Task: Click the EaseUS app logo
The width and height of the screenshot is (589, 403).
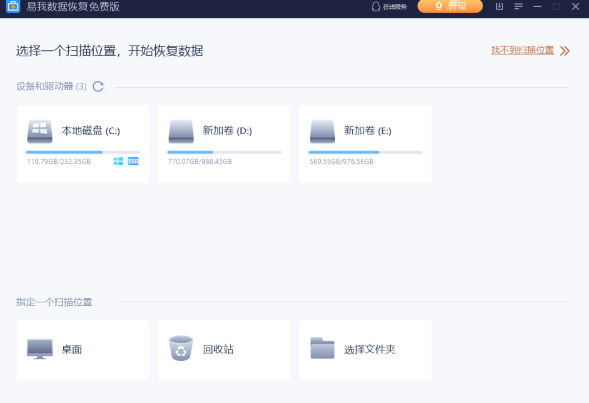Action: click(x=13, y=6)
